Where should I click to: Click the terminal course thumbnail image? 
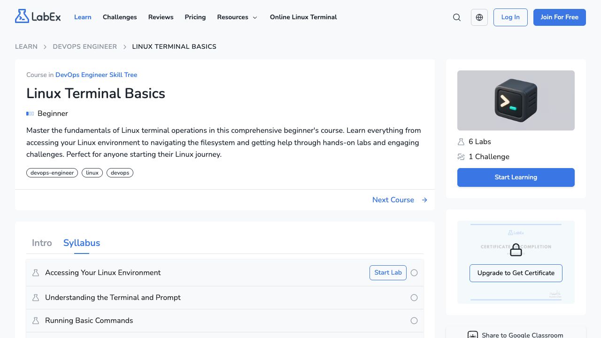(x=516, y=100)
